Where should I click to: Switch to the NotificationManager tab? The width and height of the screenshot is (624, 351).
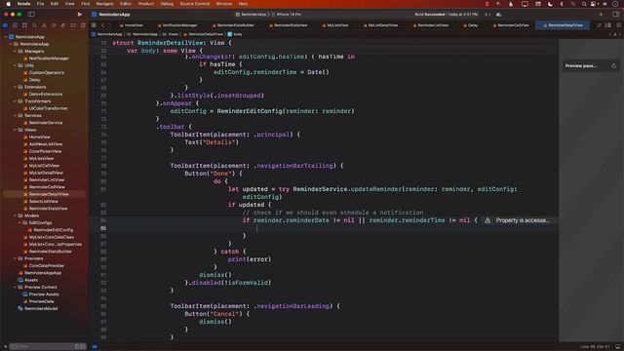coord(177,25)
